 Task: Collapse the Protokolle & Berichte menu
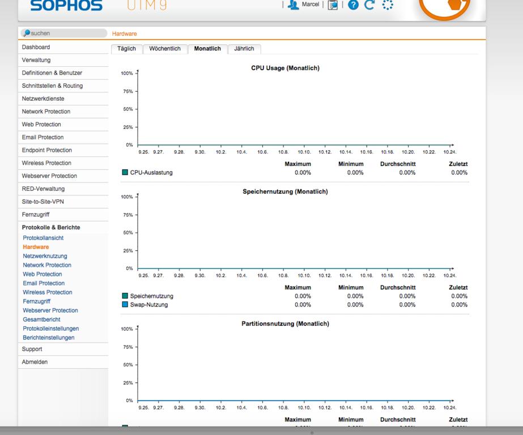[x=63, y=227]
